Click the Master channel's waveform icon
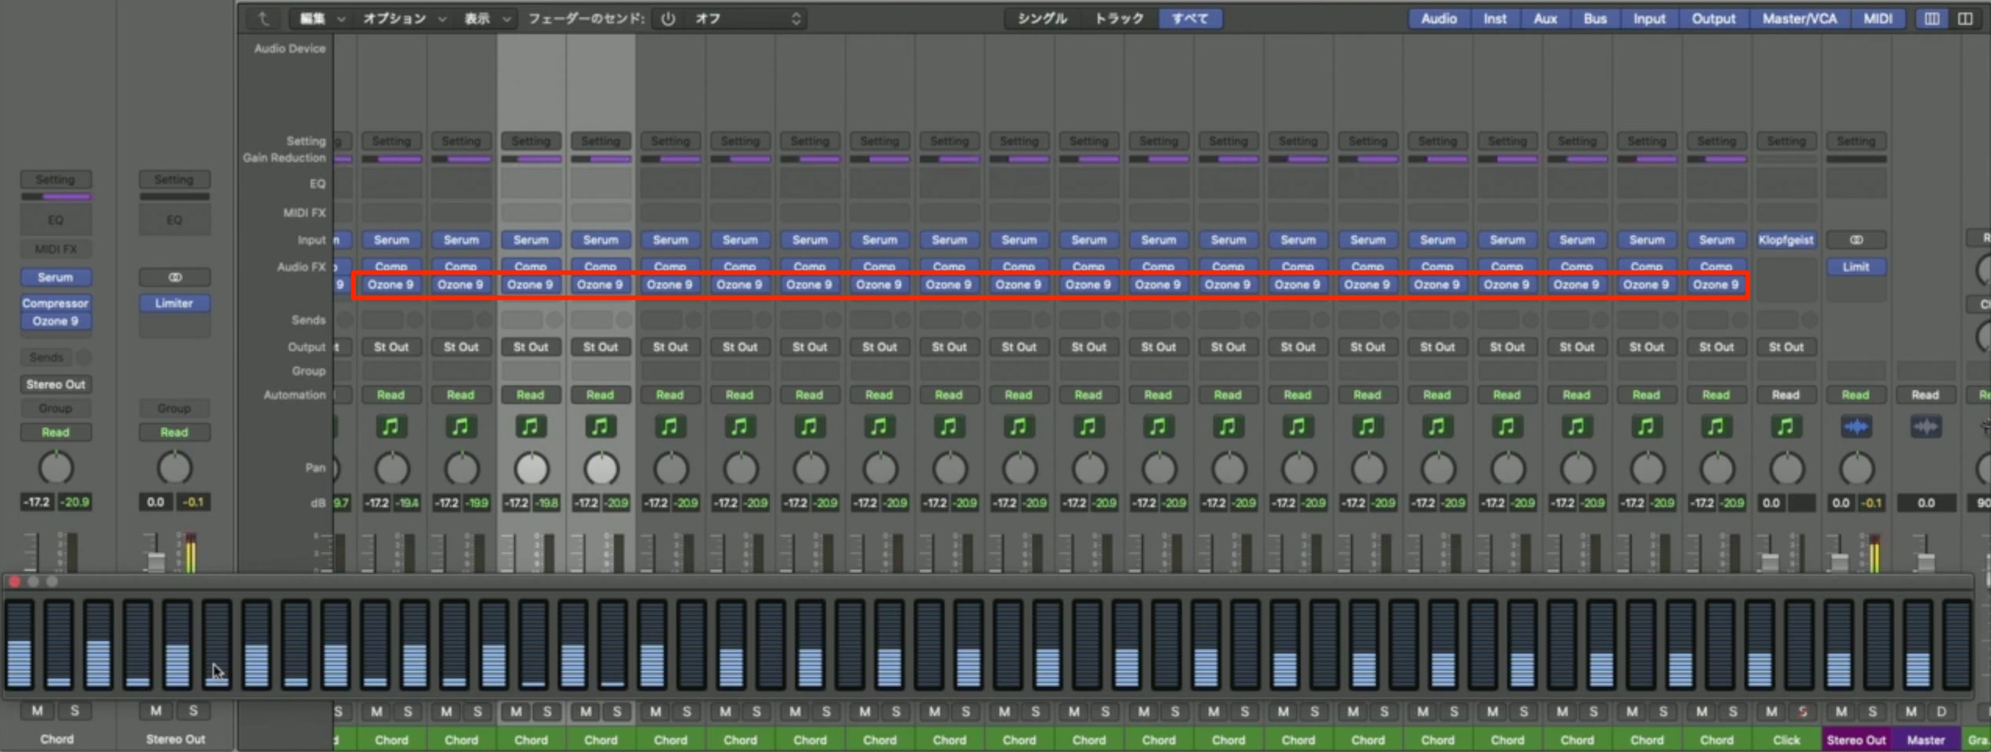Image resolution: width=1991 pixels, height=752 pixels. click(1925, 427)
